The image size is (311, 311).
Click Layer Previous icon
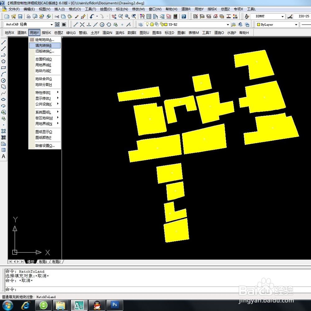pyautogui.click(x=240, y=25)
